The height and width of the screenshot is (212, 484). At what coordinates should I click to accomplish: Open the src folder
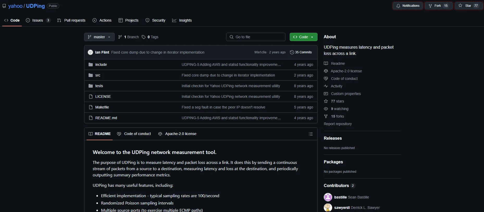pos(98,75)
